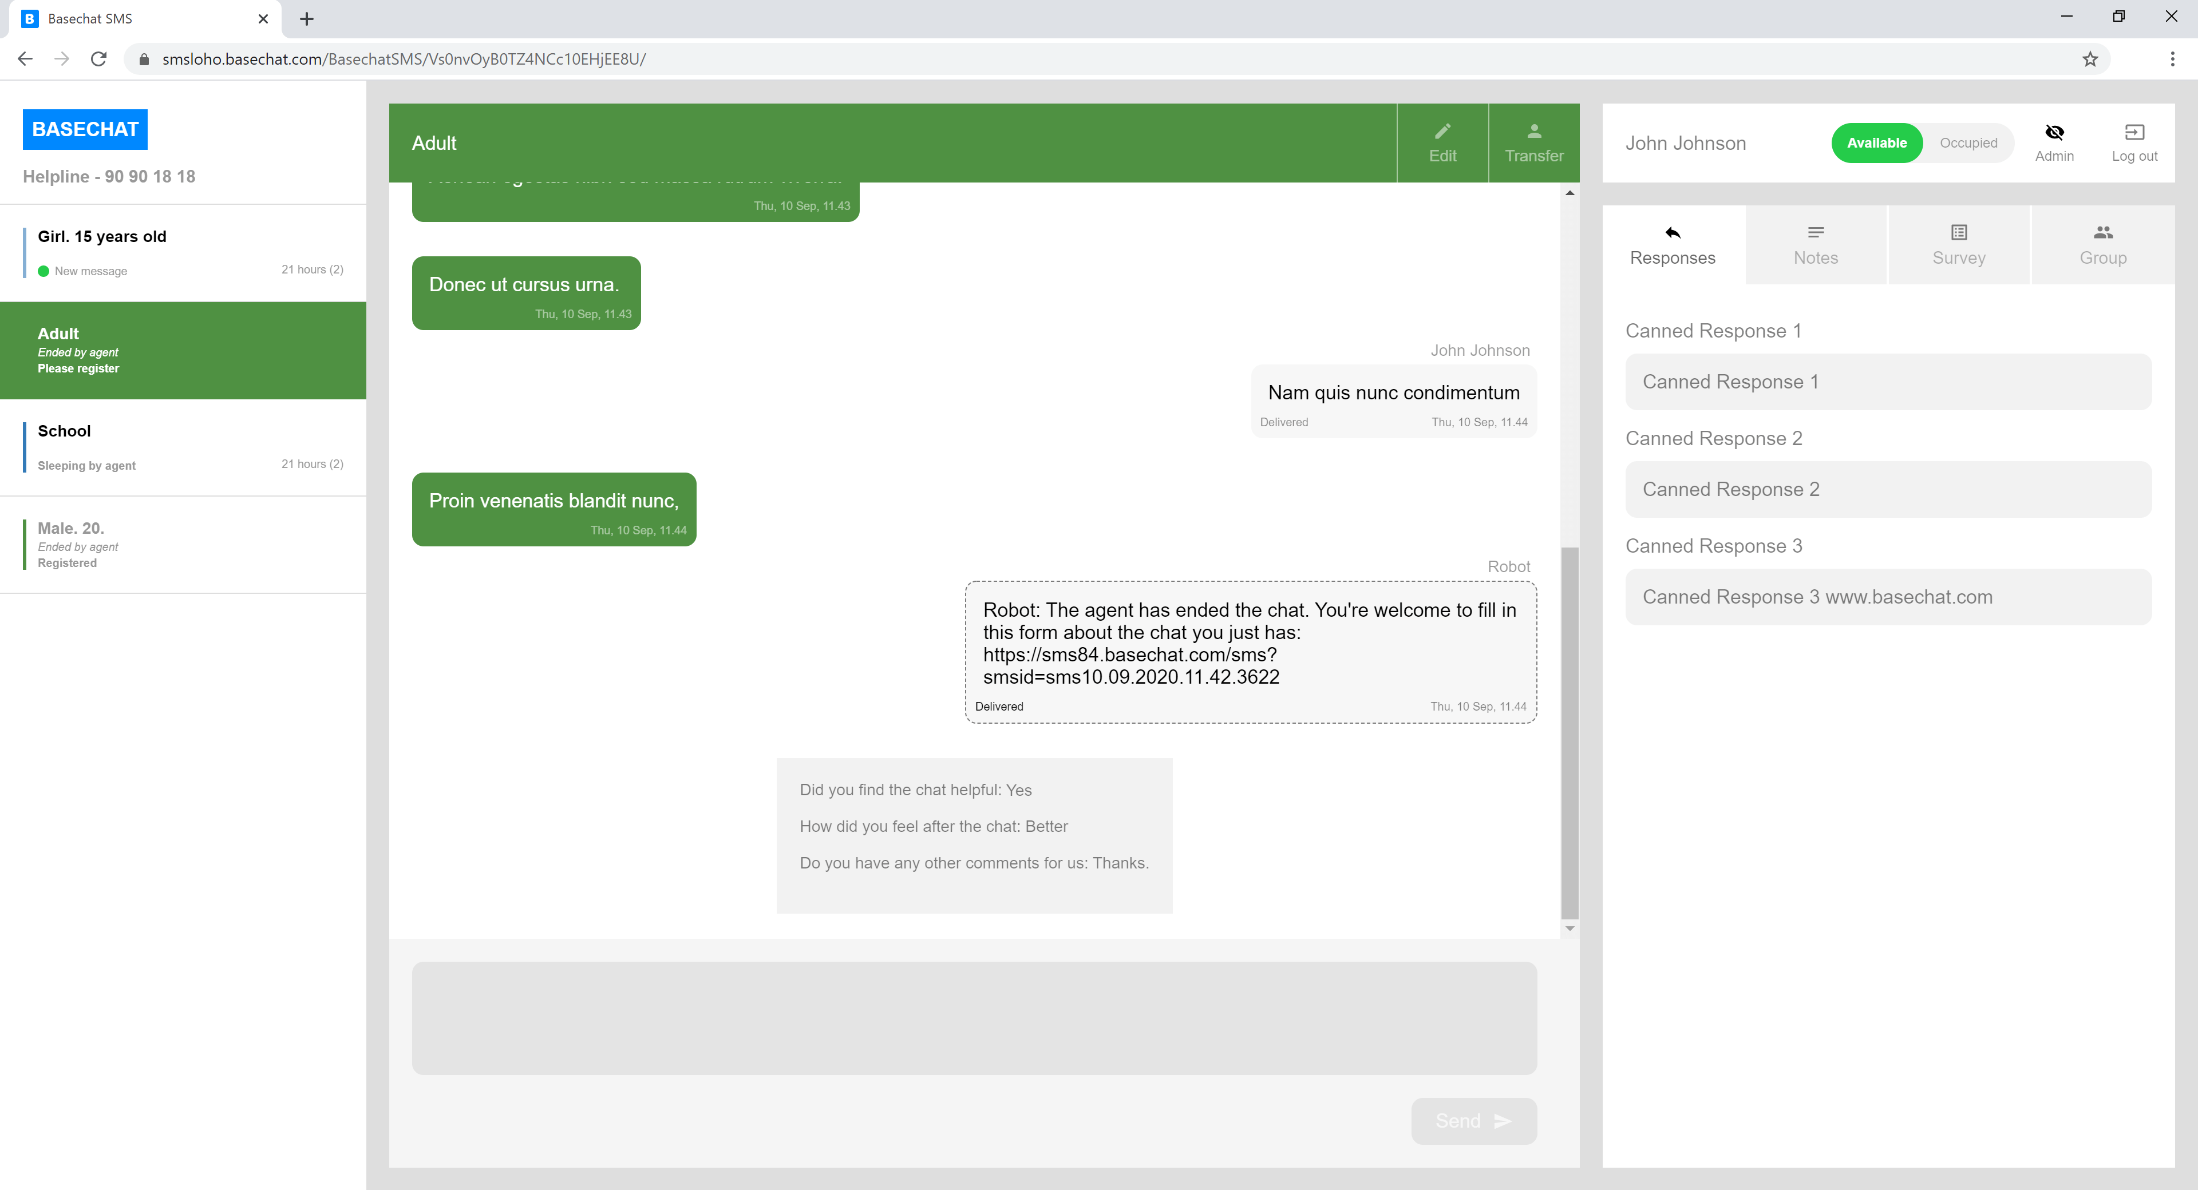Reload the page with refresh icon

point(98,59)
